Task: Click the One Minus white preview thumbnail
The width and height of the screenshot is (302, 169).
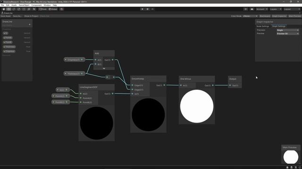Action: (x=197, y=107)
